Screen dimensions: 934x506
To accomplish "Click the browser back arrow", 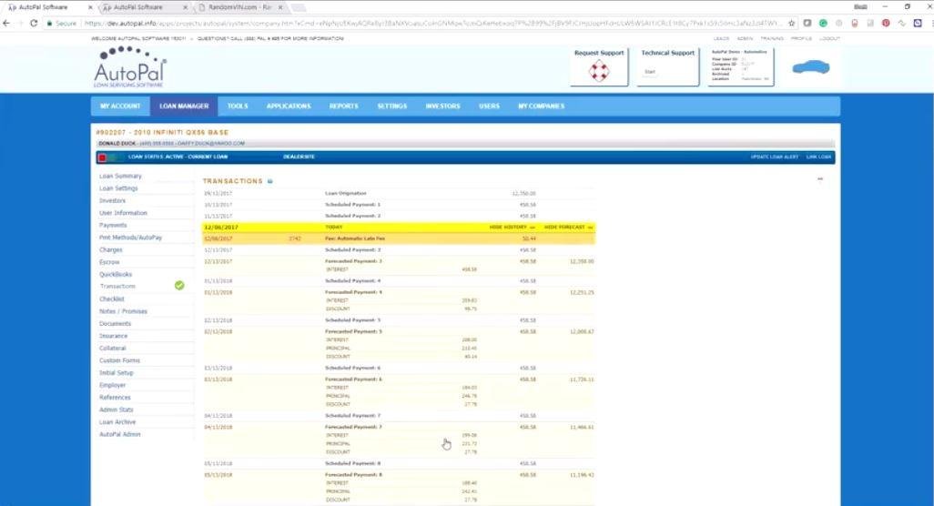I will point(6,24).
